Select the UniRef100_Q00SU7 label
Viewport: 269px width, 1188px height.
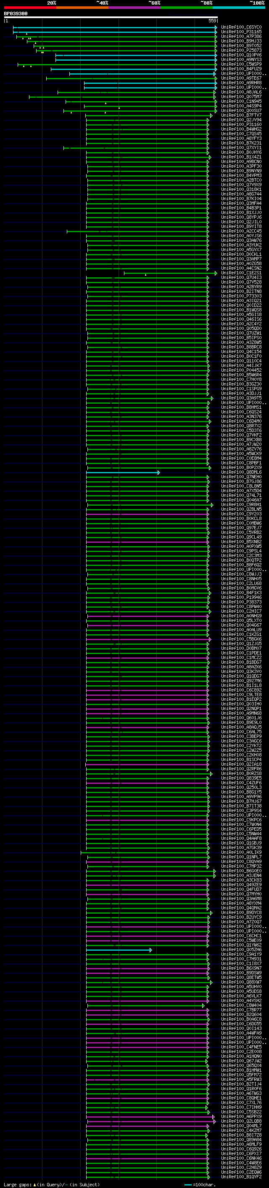pos(241,111)
